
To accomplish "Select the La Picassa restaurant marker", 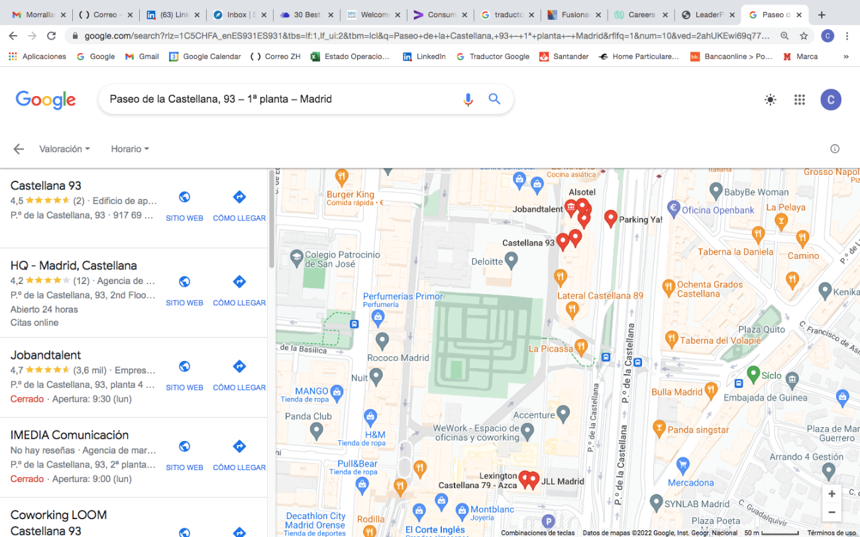I will (581, 346).
